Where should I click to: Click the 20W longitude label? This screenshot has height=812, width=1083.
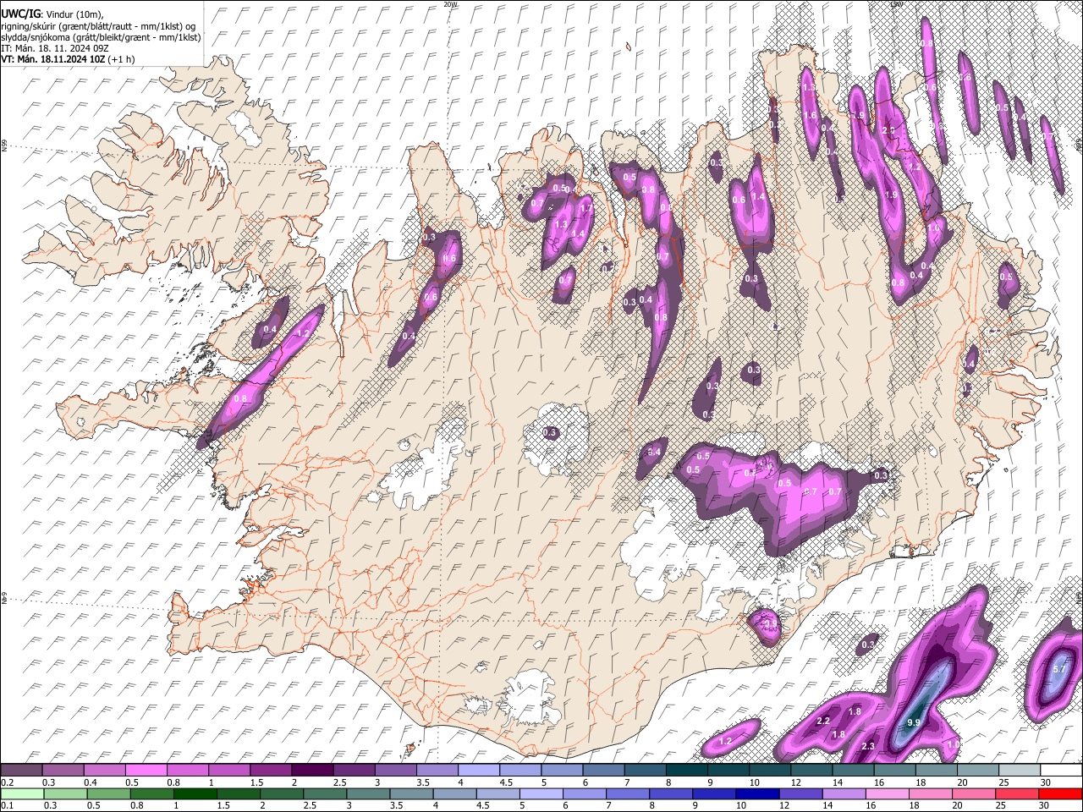click(x=450, y=4)
